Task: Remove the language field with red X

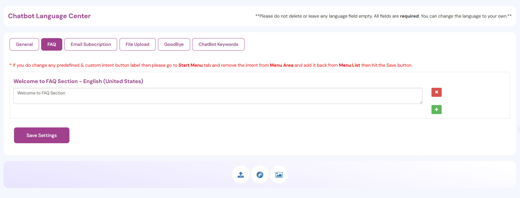Action: point(436,92)
